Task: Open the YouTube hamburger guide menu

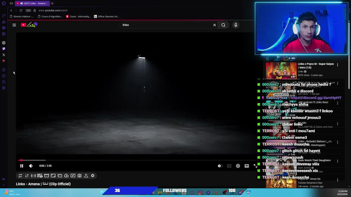Action: (x=14, y=25)
